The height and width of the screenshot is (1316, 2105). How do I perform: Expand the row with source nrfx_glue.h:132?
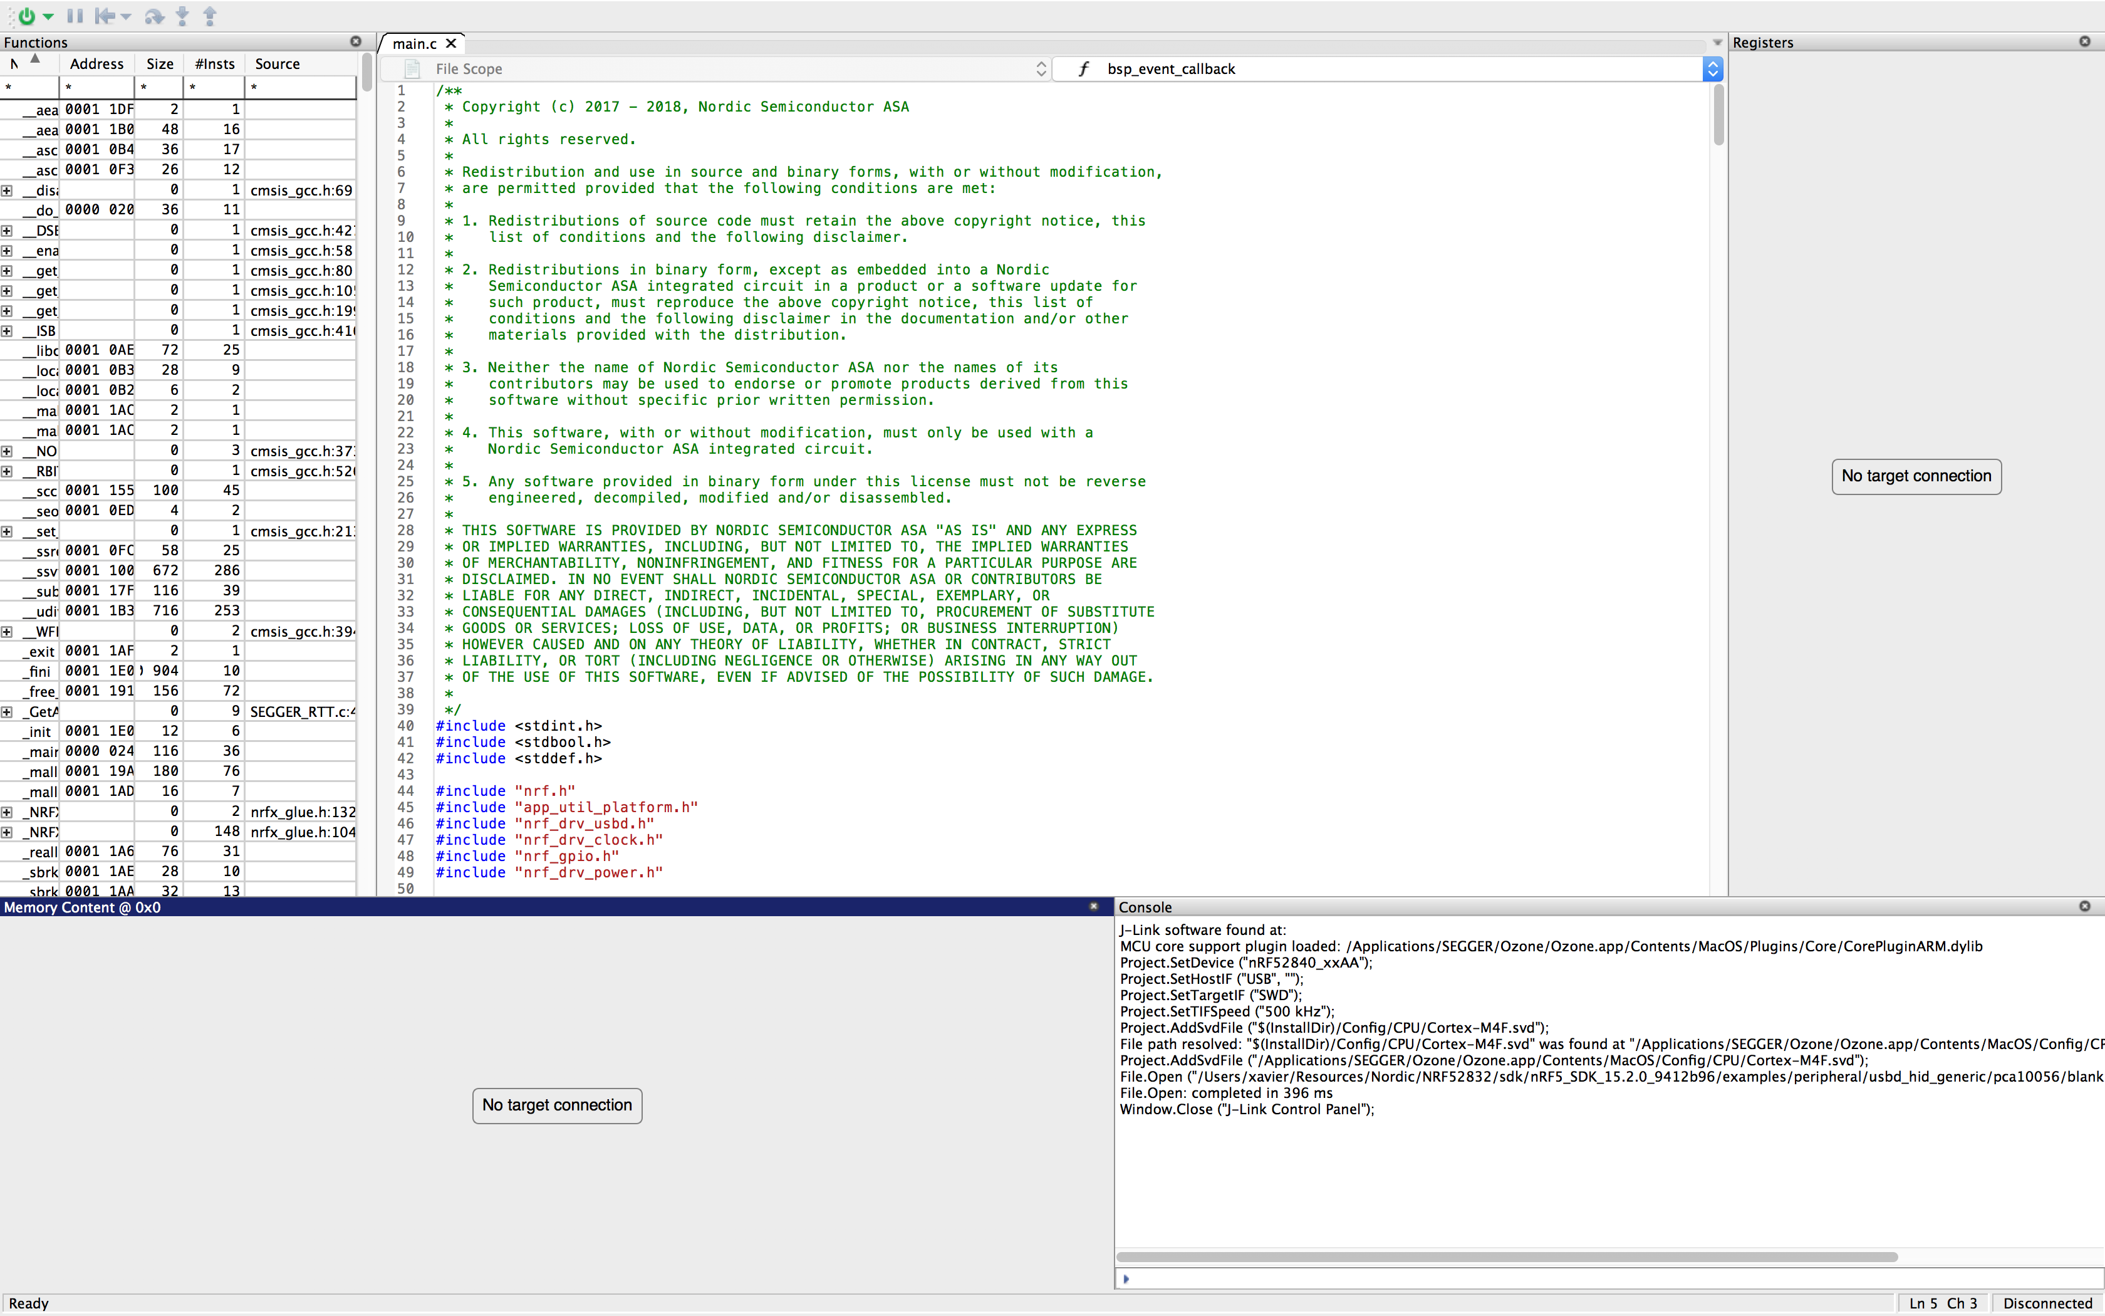click(7, 812)
